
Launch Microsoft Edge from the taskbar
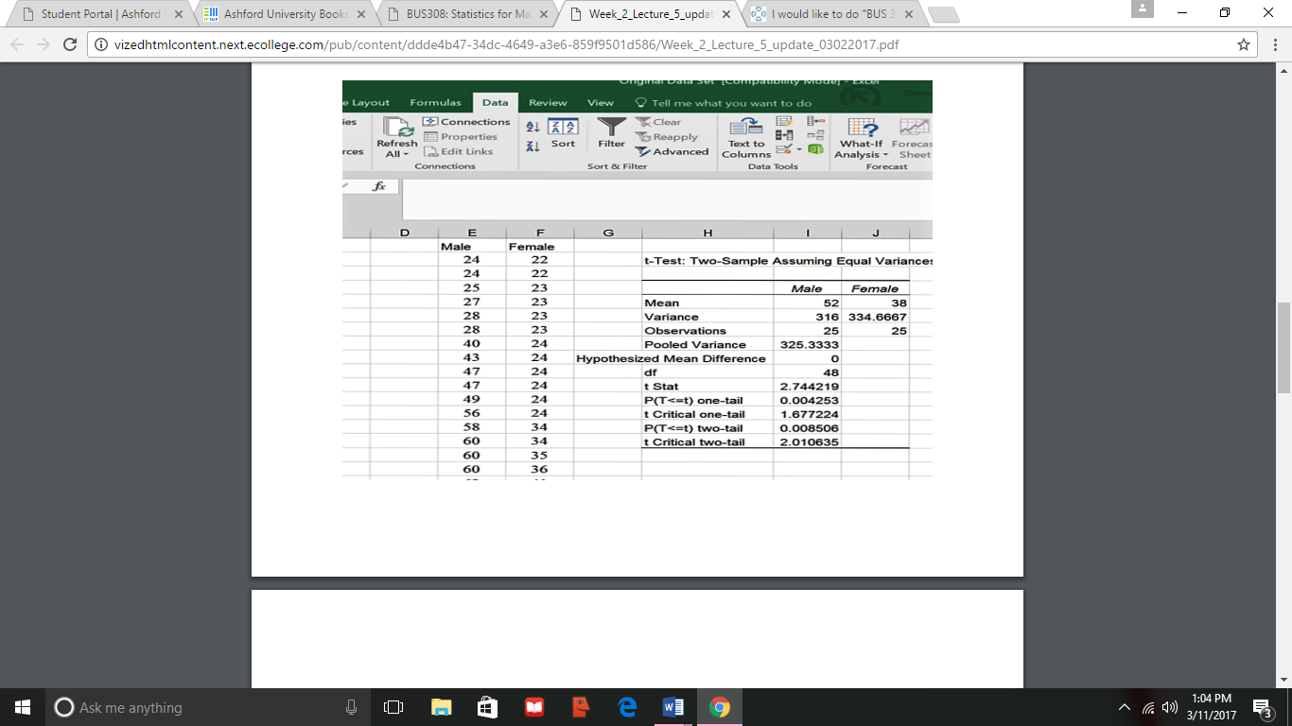pos(627,707)
